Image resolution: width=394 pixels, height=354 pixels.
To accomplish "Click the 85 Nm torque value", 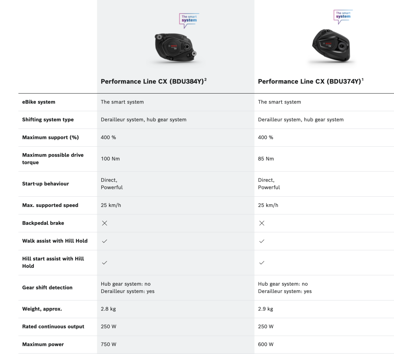I will pos(266,159).
